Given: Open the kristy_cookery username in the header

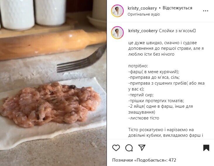Looking at the screenshot, I should (142, 8).
